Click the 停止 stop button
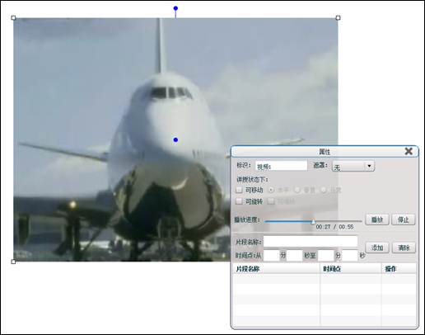Viewport: 425px width, 335px height. (x=404, y=219)
